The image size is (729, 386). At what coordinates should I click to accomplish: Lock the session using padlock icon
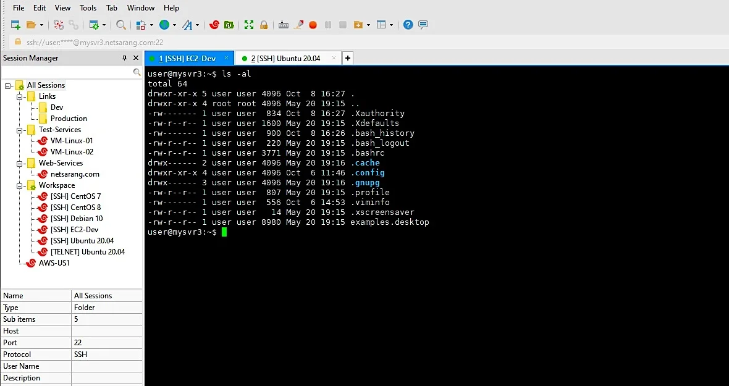pos(264,25)
